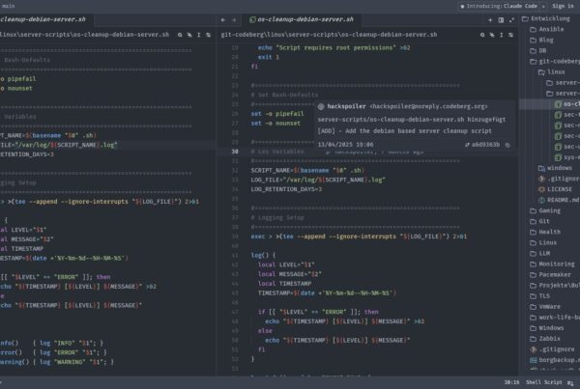580x389 pixels.
Task: Expand the Monitoring folder
Action: (557, 264)
